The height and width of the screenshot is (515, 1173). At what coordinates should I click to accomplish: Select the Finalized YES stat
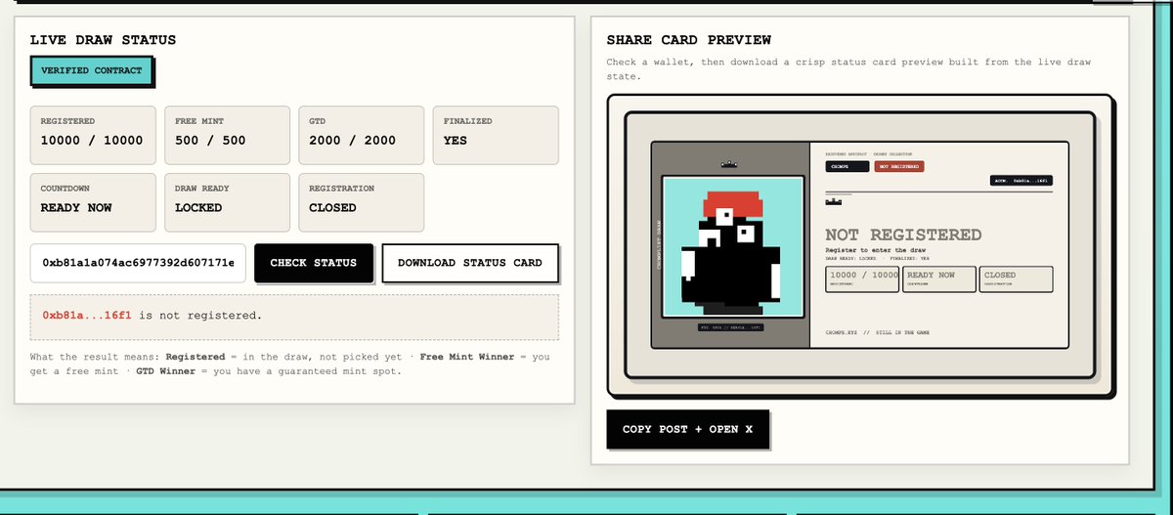tap(496, 135)
